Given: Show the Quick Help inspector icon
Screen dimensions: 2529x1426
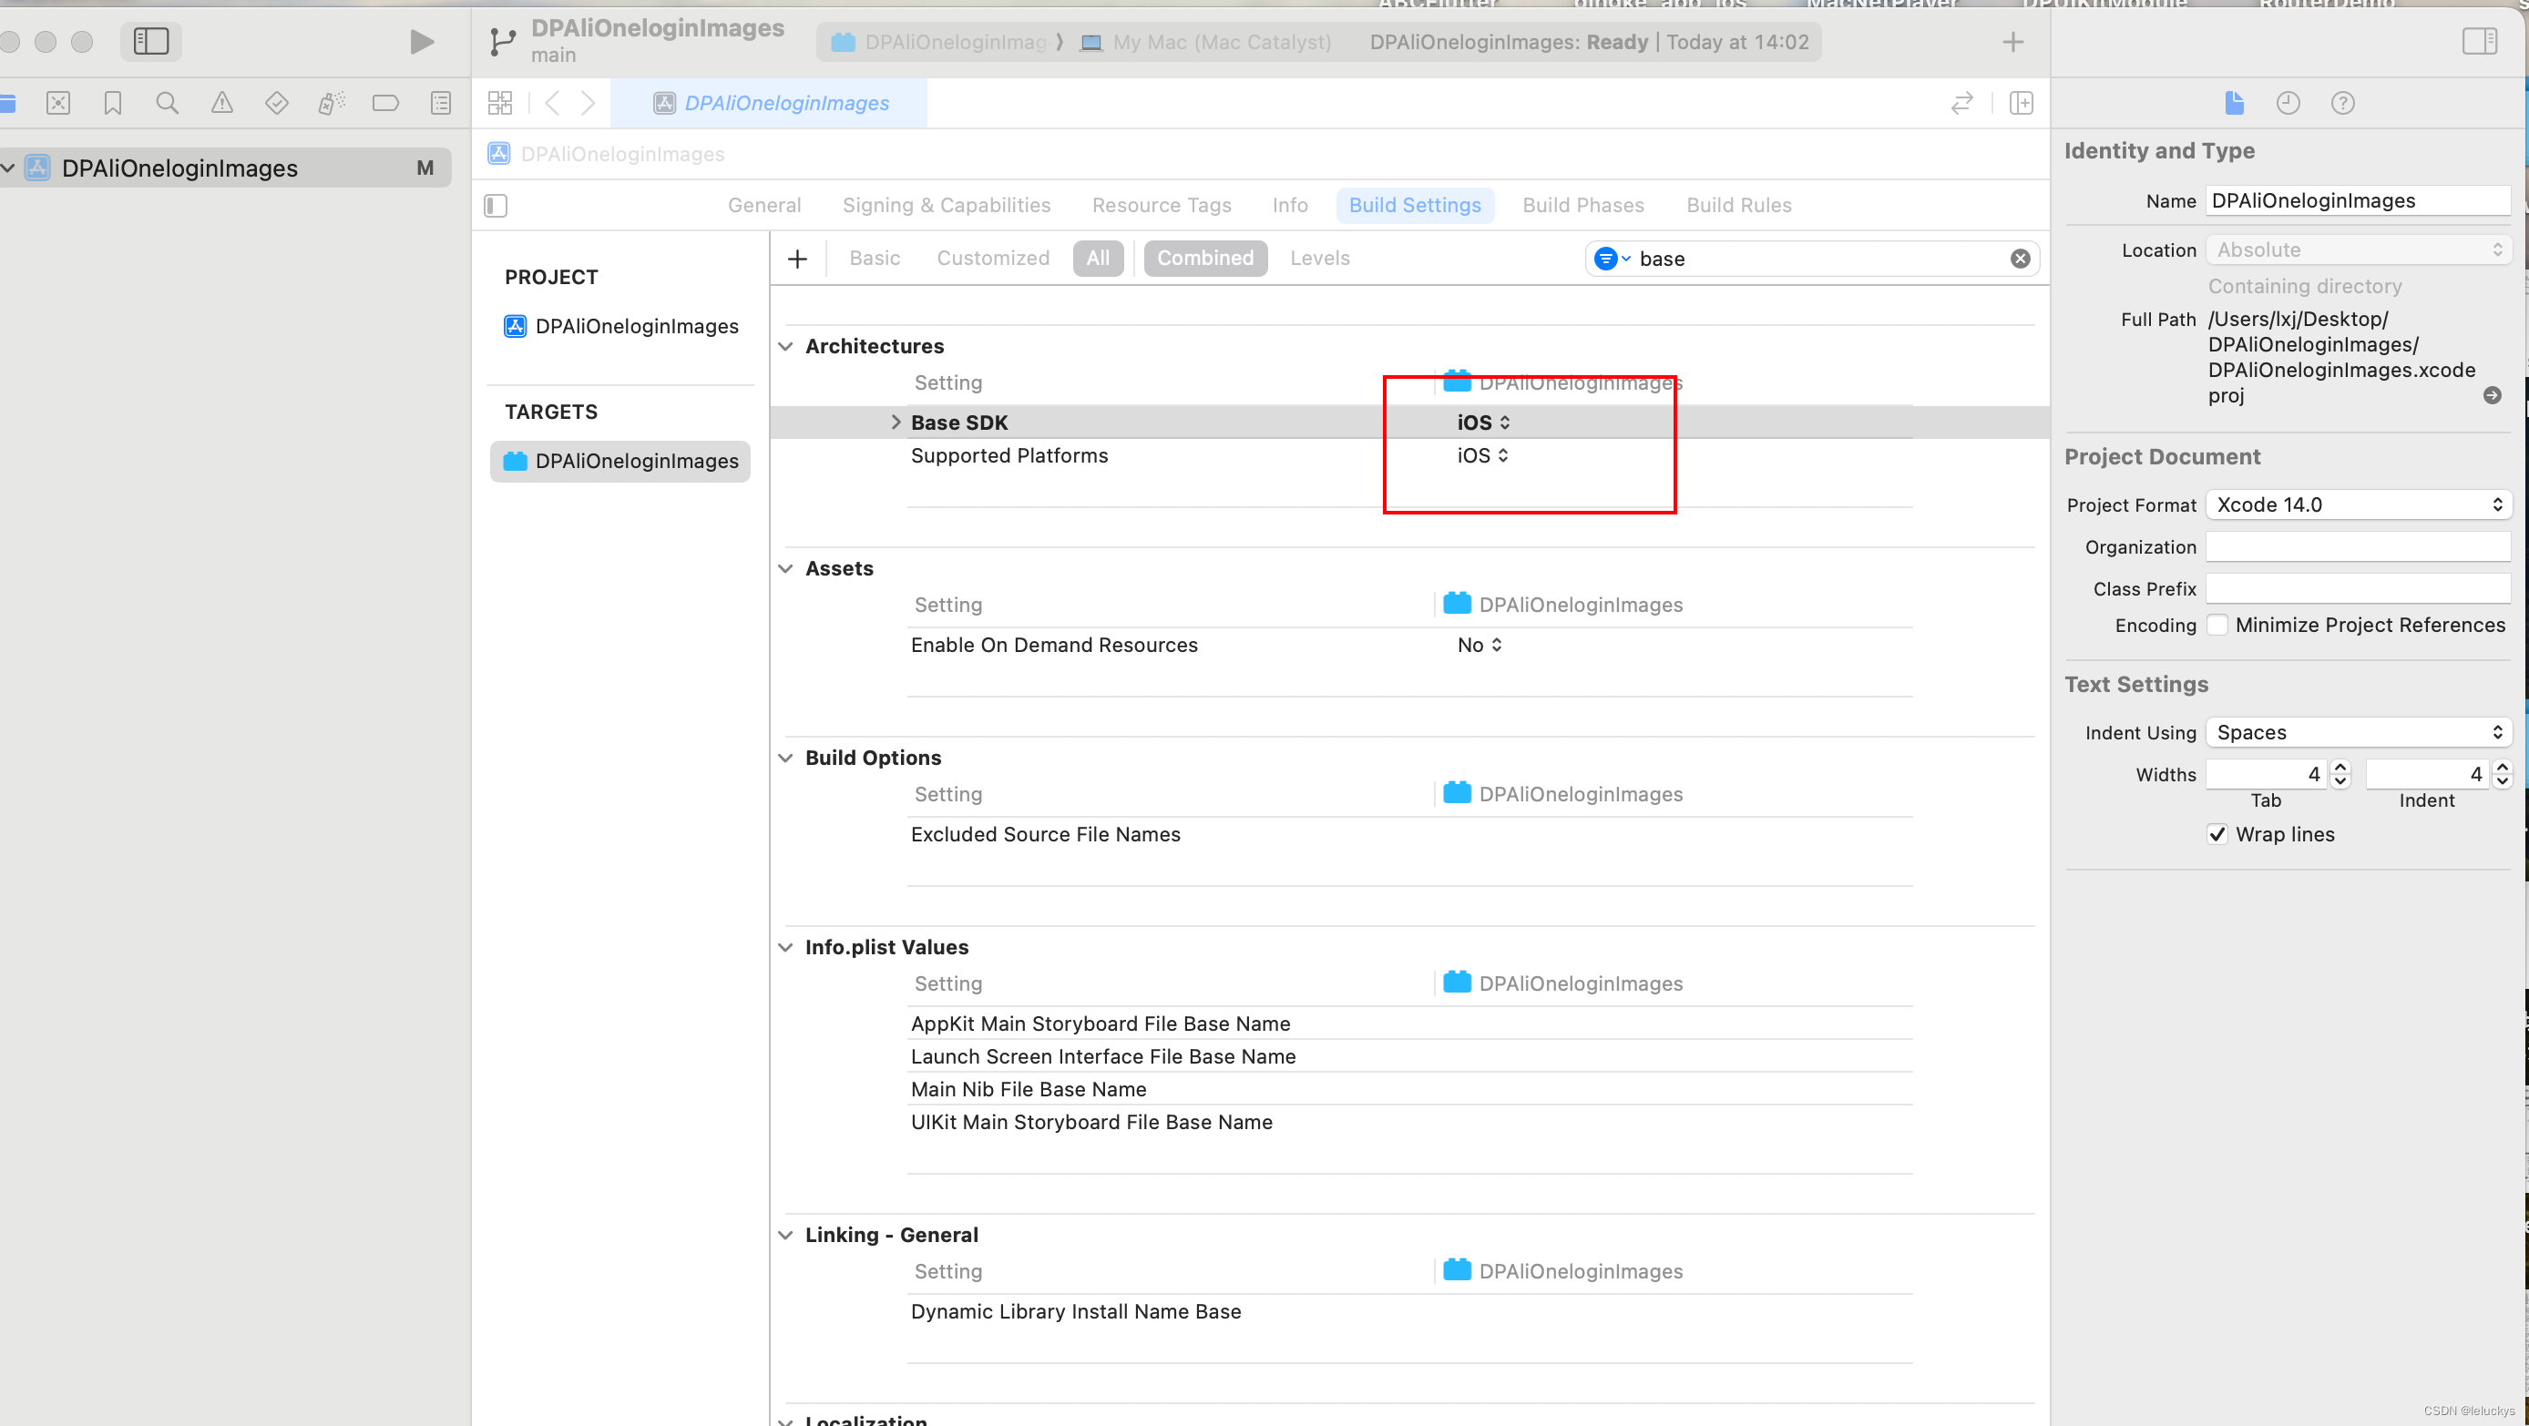Looking at the screenshot, I should tap(2342, 103).
